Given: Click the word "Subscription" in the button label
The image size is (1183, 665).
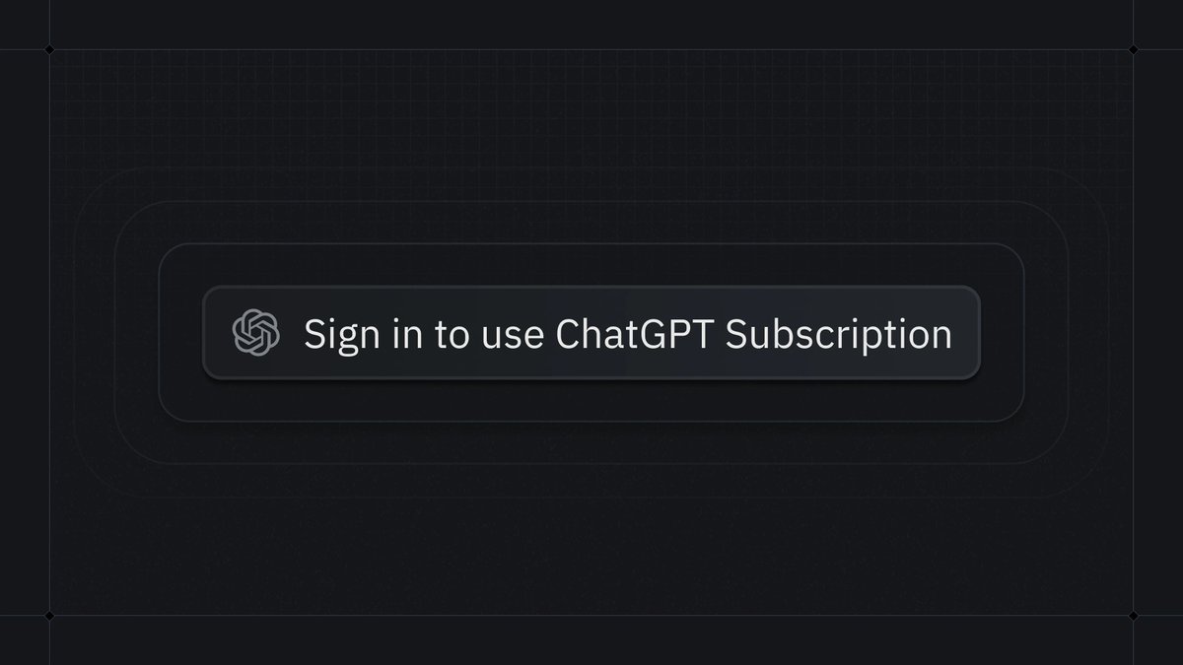Looking at the screenshot, I should 839,335.
